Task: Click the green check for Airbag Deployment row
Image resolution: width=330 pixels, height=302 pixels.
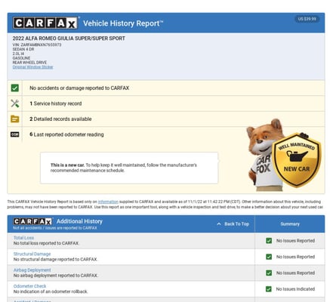Action: pos(269,273)
